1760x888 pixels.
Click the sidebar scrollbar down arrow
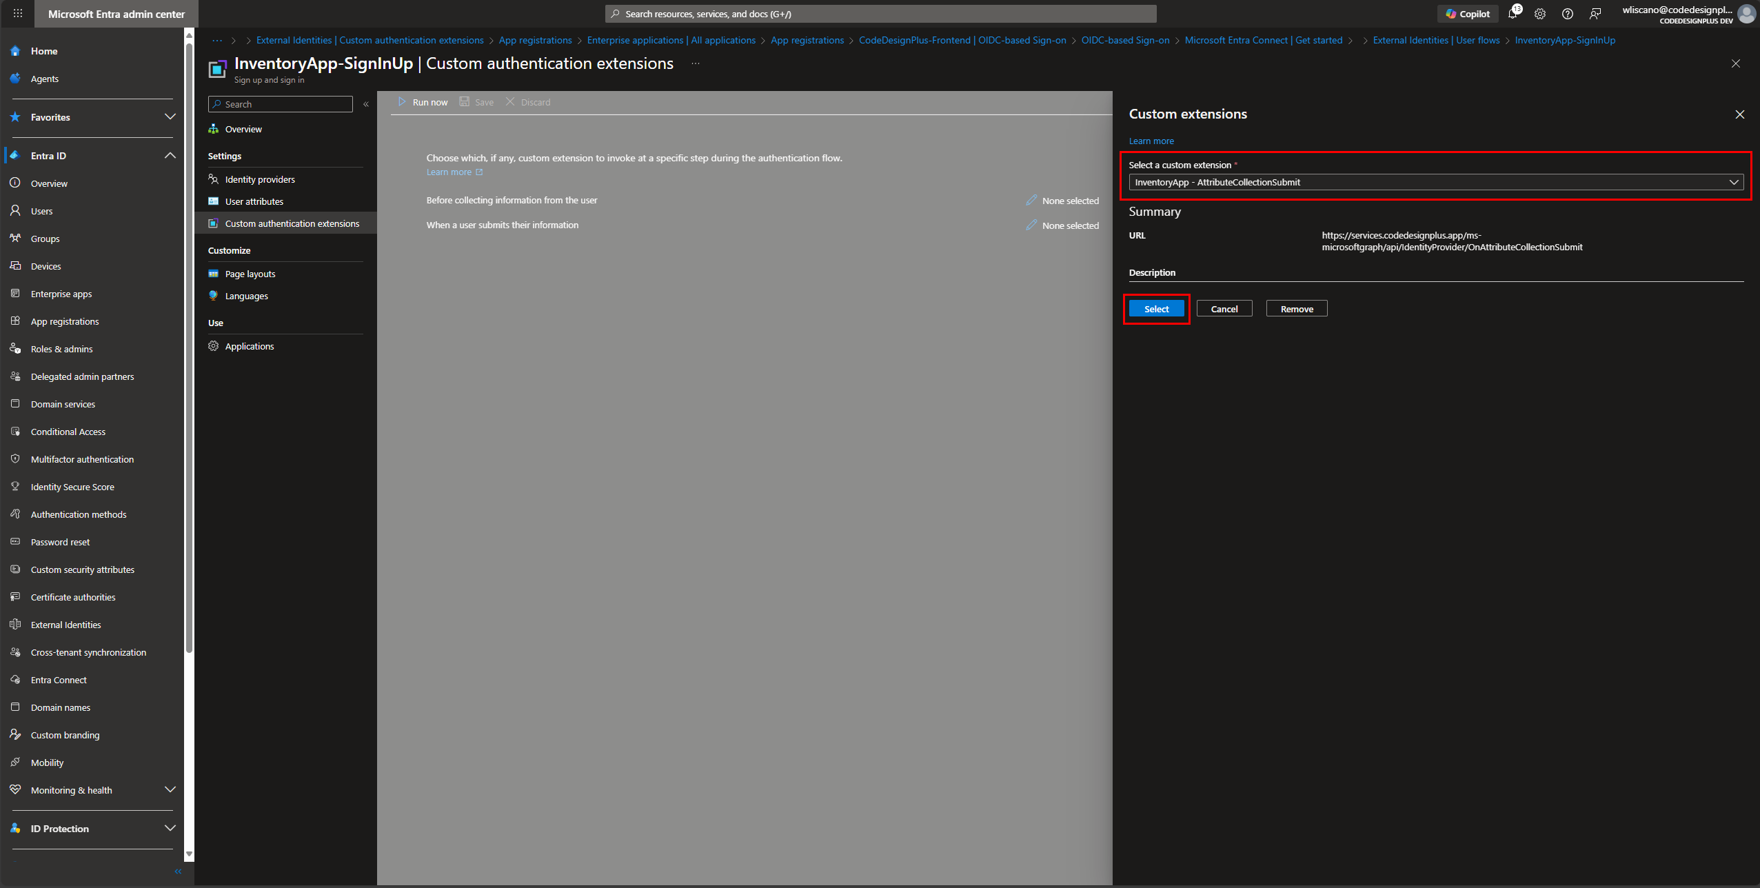190,854
